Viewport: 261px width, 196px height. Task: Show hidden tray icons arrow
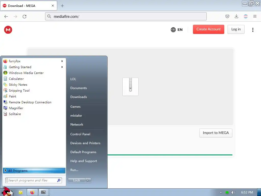221,192
